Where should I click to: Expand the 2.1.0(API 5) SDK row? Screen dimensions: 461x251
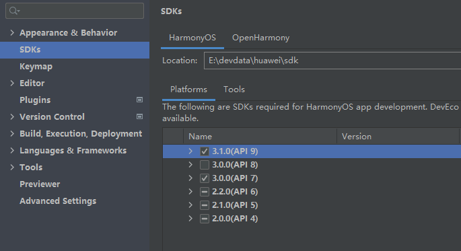(190, 205)
